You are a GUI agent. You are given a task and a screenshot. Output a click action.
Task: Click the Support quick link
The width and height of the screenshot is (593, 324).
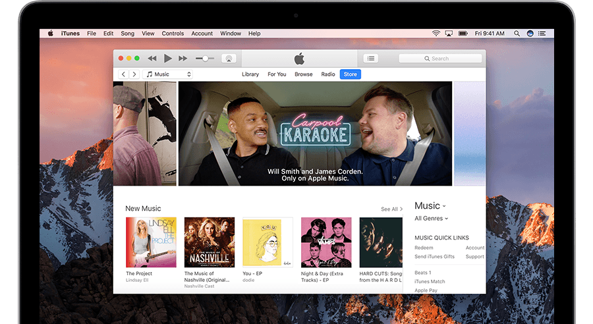[475, 256]
